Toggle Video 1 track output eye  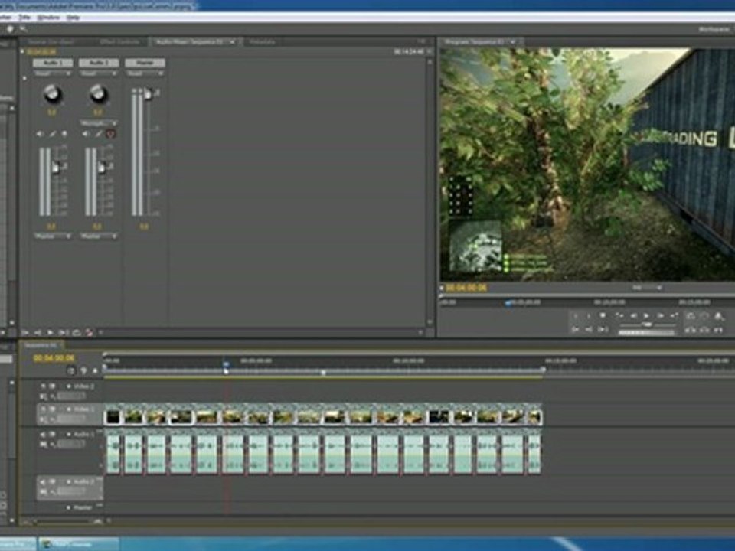coord(43,409)
